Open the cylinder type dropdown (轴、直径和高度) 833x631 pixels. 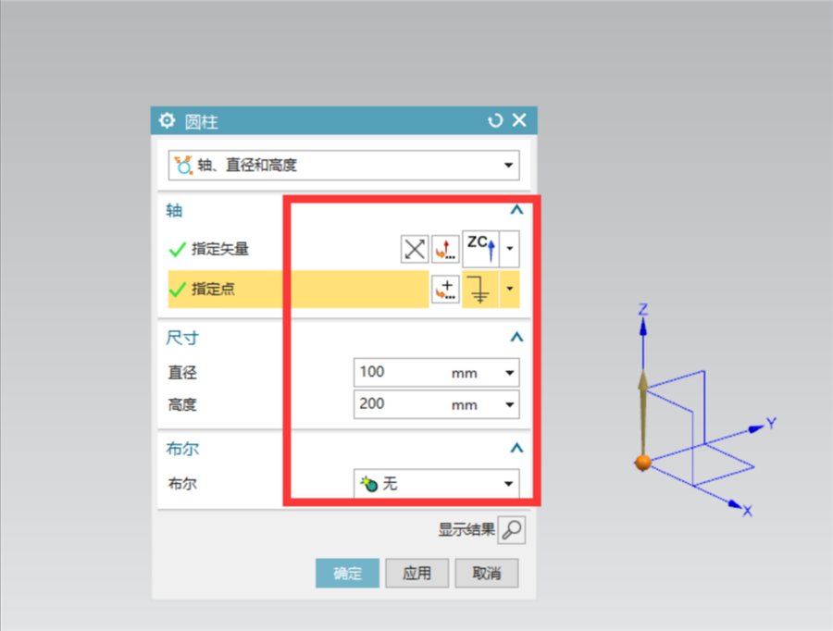tap(343, 166)
